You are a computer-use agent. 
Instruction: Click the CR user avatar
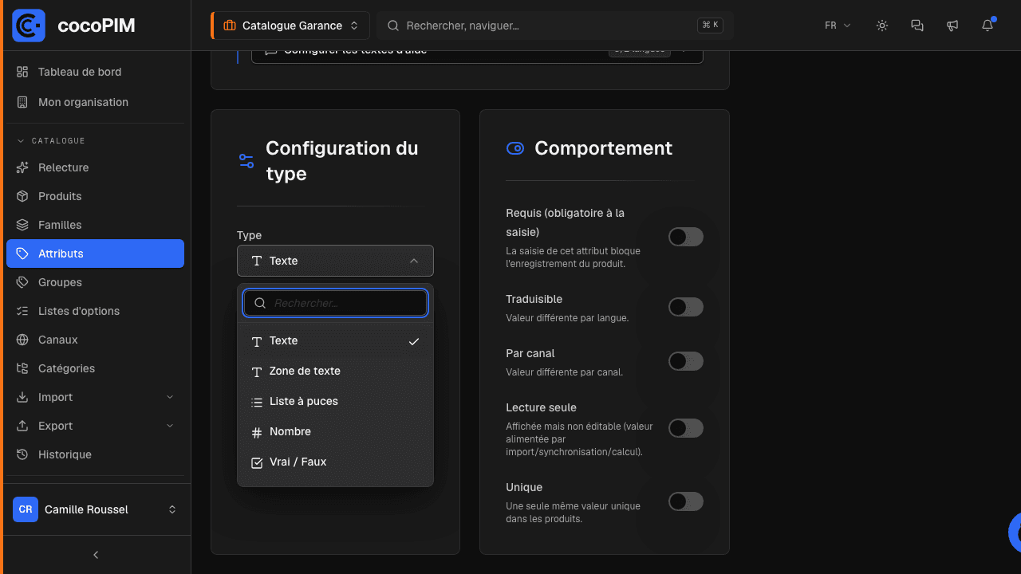[26, 509]
